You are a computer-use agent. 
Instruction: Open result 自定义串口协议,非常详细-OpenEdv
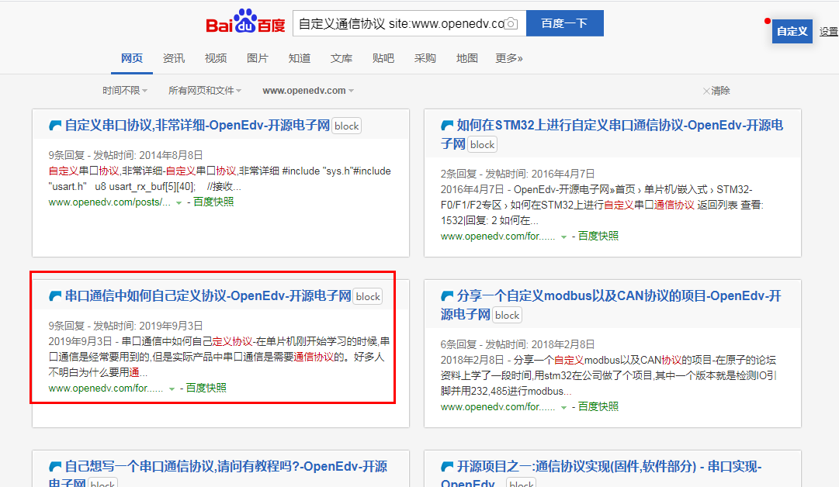coord(197,126)
